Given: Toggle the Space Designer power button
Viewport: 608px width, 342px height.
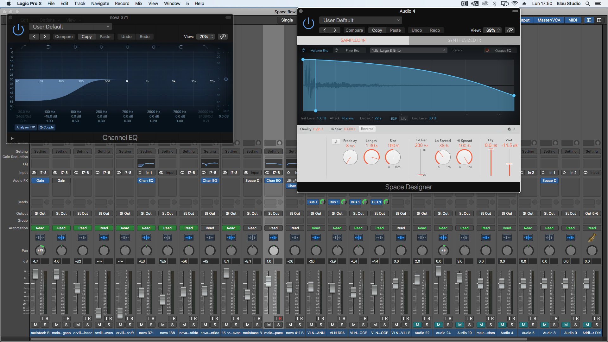Looking at the screenshot, I should (308, 23).
